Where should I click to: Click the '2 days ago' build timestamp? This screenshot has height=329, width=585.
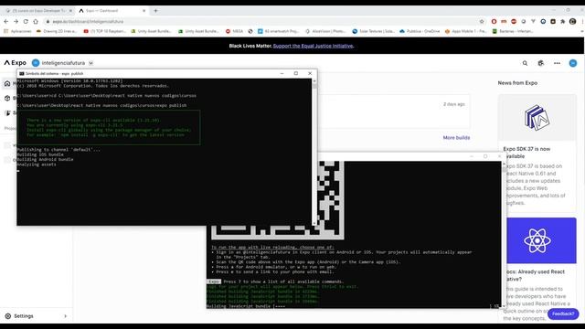(454, 104)
